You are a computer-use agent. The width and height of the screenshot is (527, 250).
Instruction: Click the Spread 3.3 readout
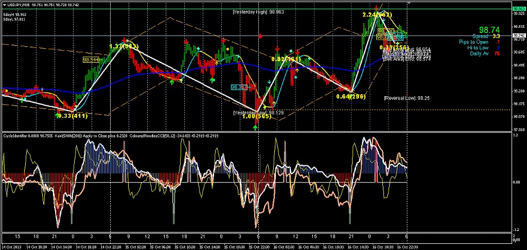click(486, 36)
